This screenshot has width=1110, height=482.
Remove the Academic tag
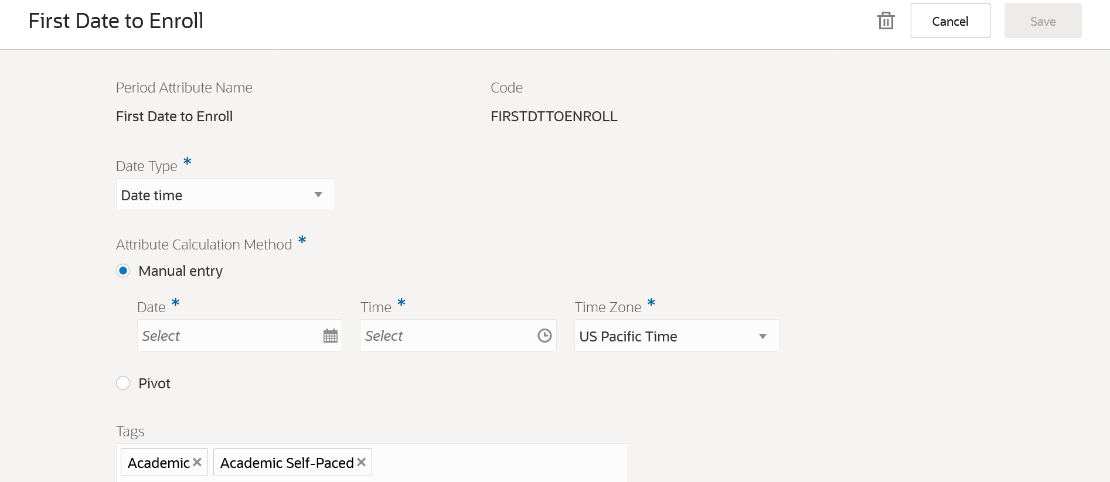pyautogui.click(x=198, y=462)
